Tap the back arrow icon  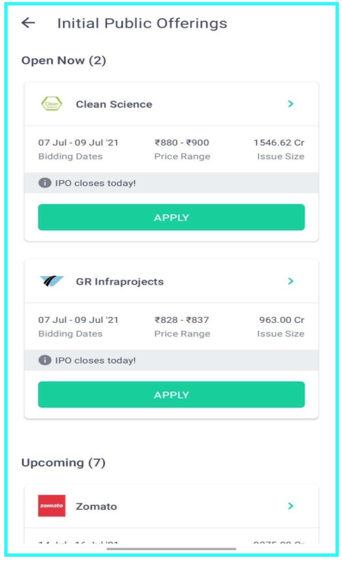[x=28, y=23]
